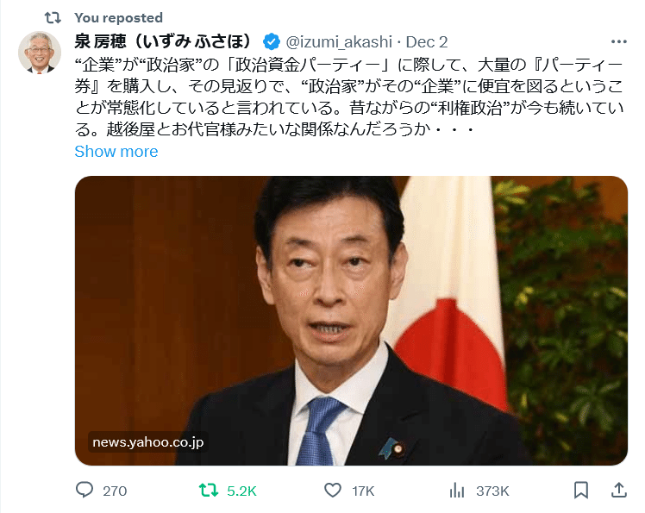
Task: Open the three-dot more options menu
Action: click(618, 41)
